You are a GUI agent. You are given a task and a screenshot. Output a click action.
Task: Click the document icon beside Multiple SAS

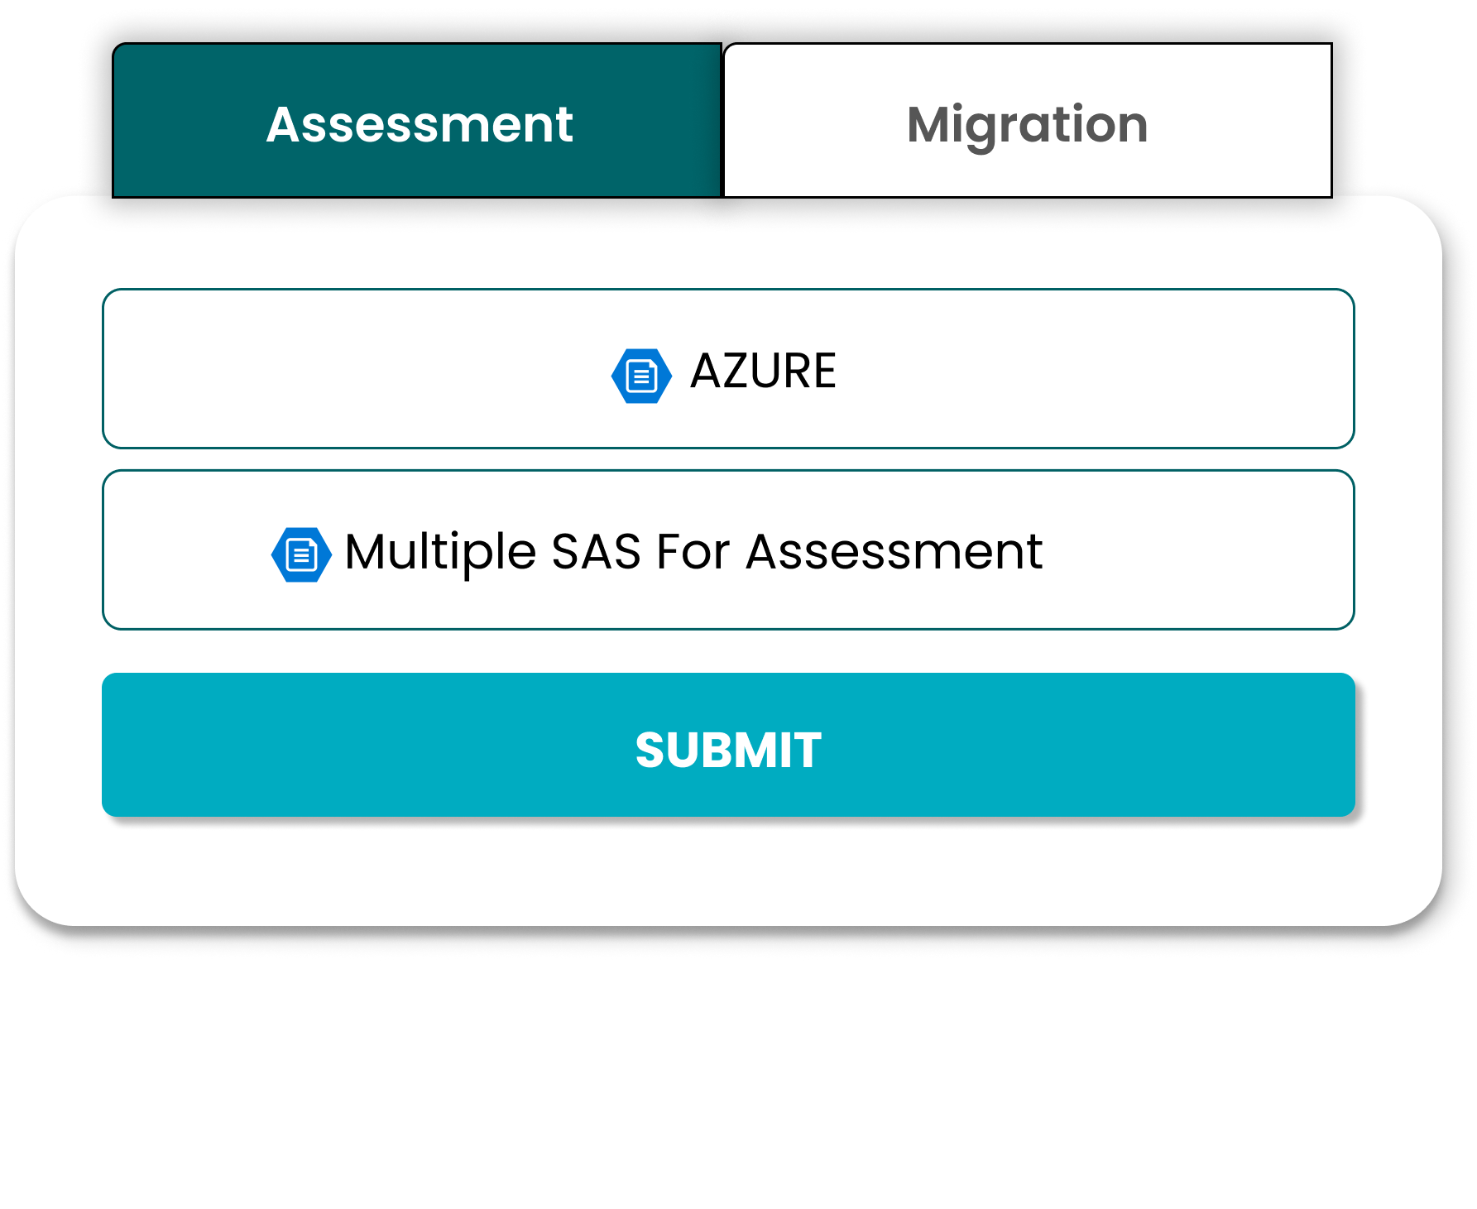click(x=301, y=554)
